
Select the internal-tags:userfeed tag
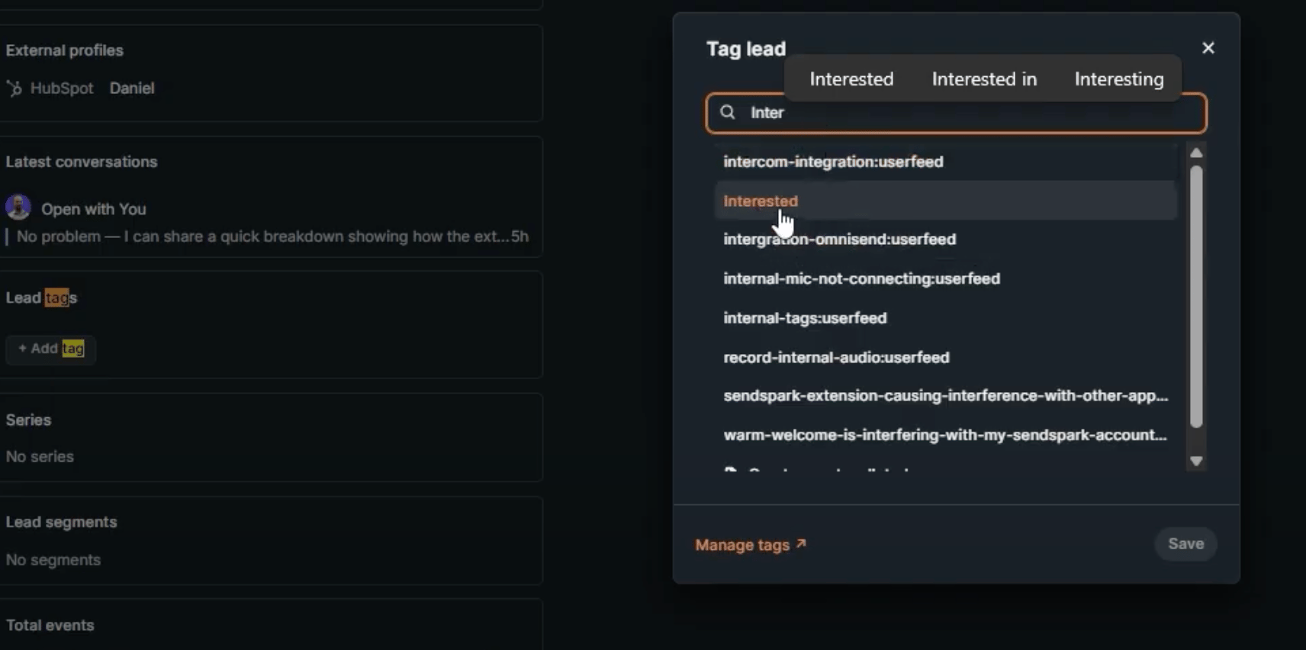point(946,318)
